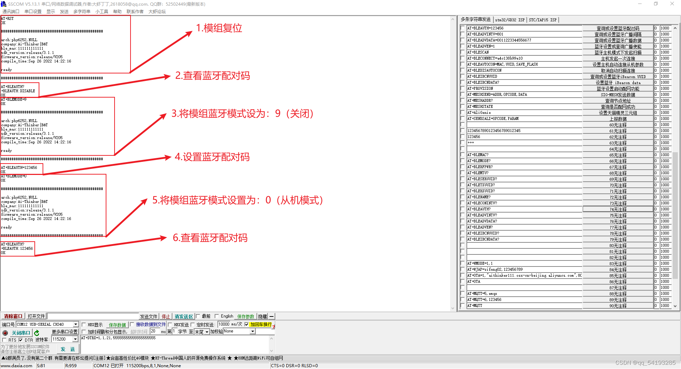The height and width of the screenshot is (369, 681).
Task: Click the send text area with AT+DTRX
Action: pyautogui.click(x=175, y=344)
